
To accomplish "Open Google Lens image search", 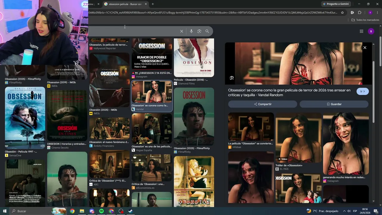I will point(199,31).
